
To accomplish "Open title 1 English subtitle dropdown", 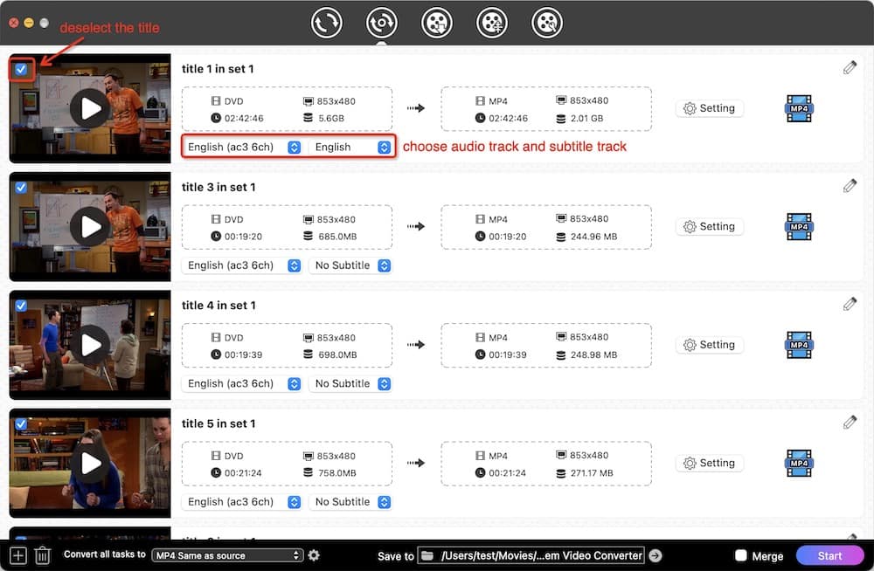I will click(351, 148).
